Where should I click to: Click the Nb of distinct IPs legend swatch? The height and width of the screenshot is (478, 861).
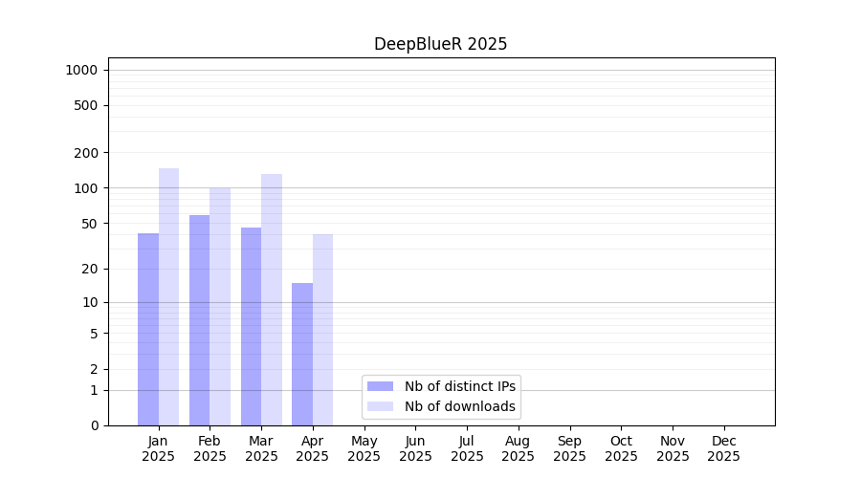(380, 386)
